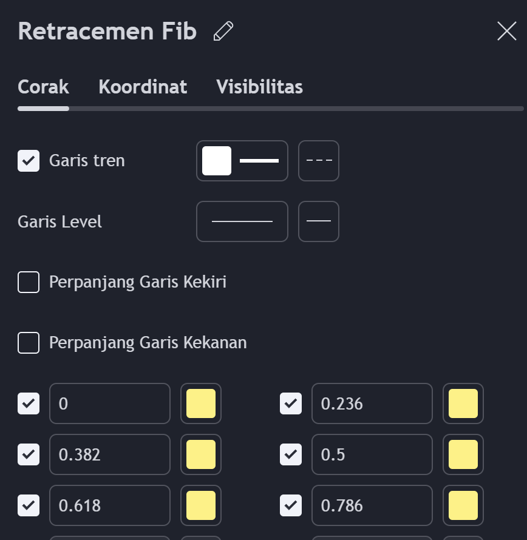Click the pencil icon to rename Retracemen Fib
This screenshot has height=540, width=527.
pos(223,31)
